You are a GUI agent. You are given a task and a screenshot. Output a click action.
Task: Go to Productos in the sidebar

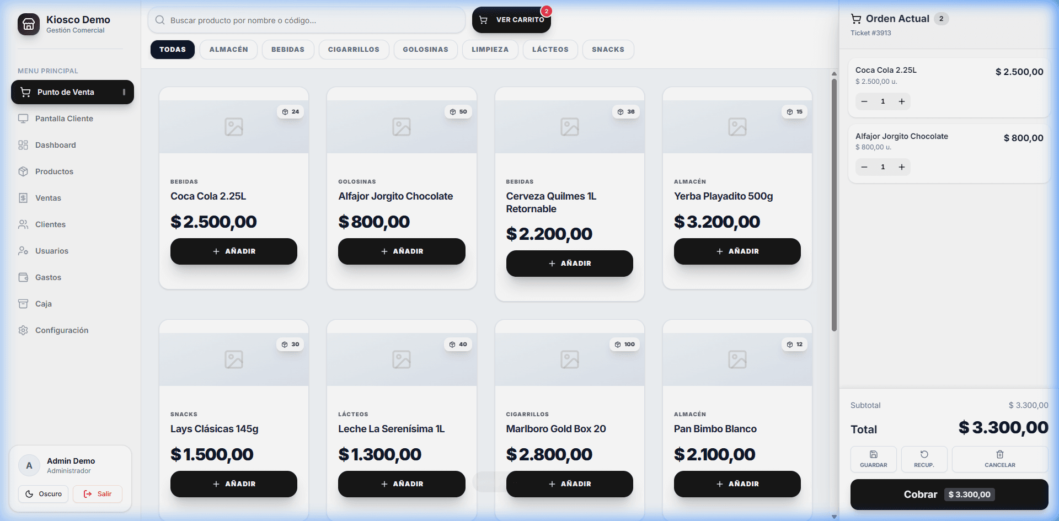click(x=54, y=171)
